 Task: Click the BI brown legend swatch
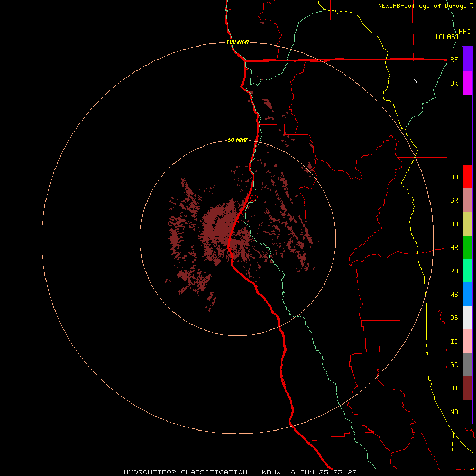467,388
